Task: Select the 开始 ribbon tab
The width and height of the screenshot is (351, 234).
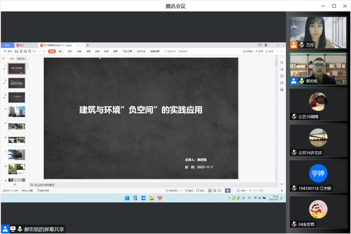Action: tap(52, 51)
